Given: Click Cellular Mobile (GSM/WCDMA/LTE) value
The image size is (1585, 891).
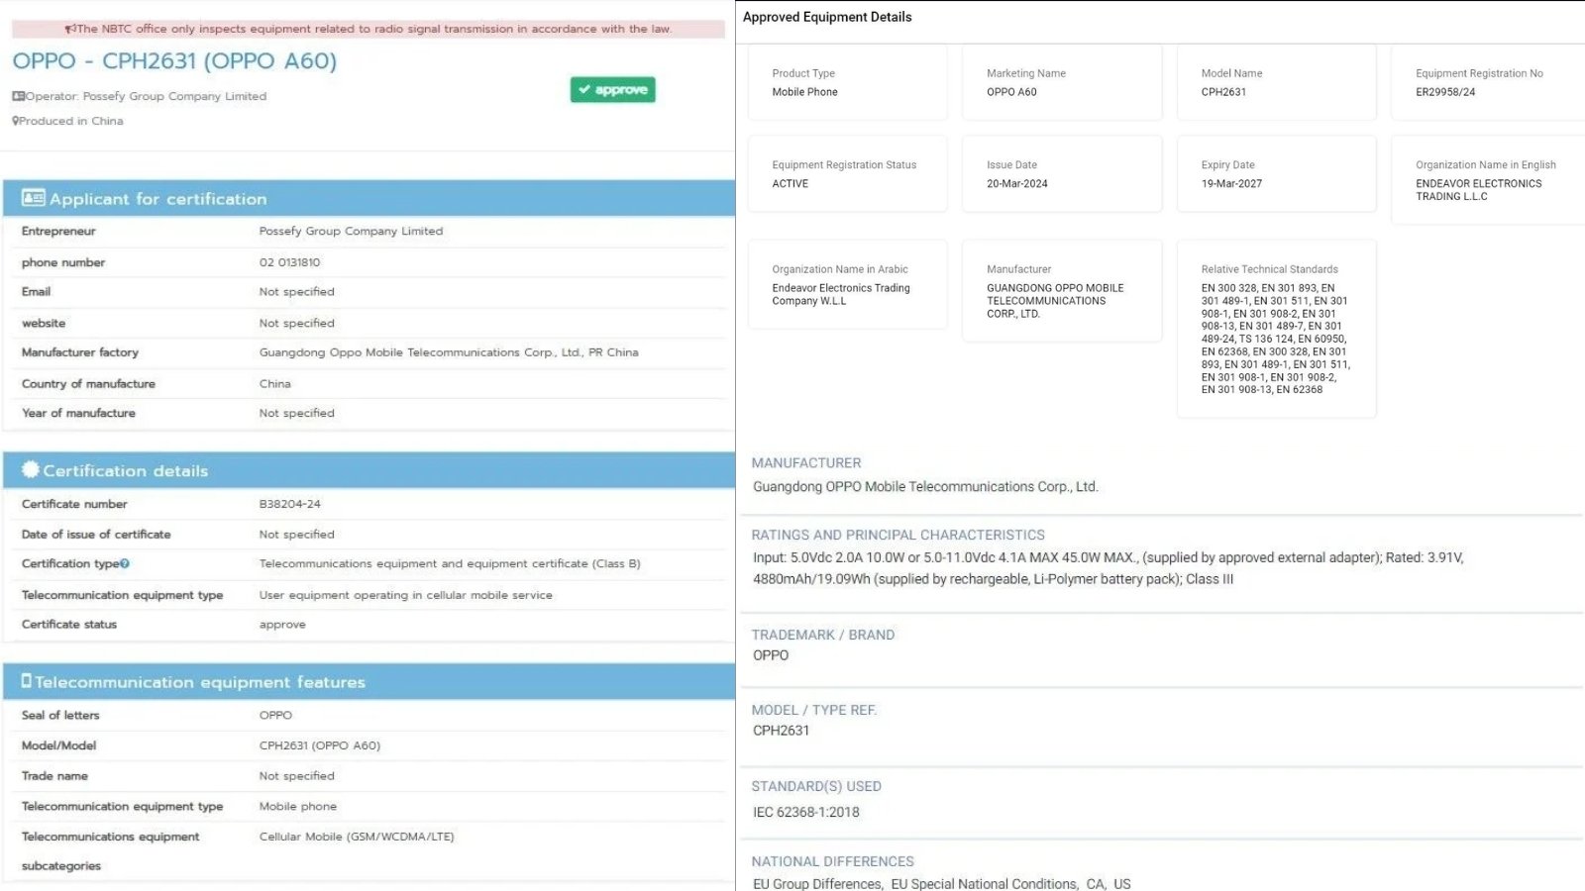Looking at the screenshot, I should [357, 837].
